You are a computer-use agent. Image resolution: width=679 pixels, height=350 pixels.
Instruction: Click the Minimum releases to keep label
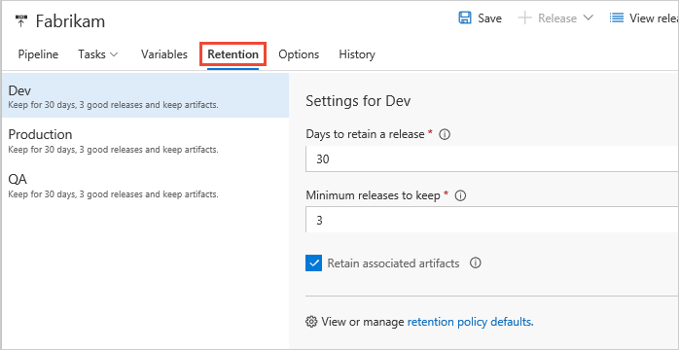click(x=373, y=195)
